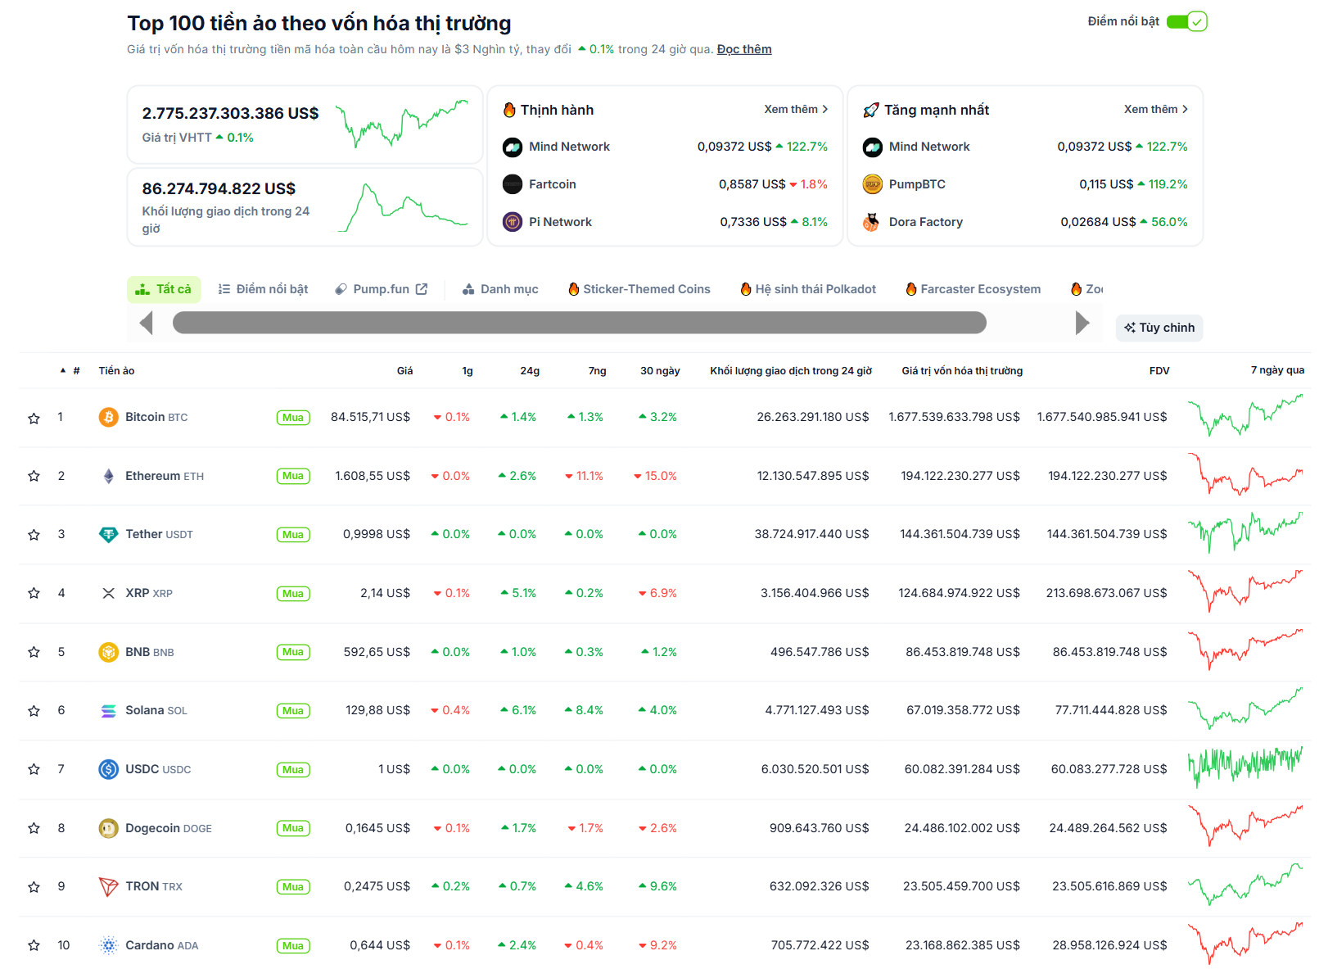Screen dimensions: 1319x969
Task: Open Bitcoin's 7-day sparkline chart
Action: [1244, 417]
